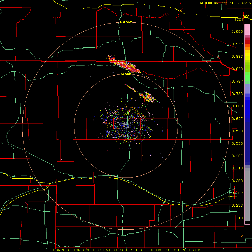Click the 0.893 scale value
Image resolution: width=252 pixels, height=252 pixels.
(237, 56)
